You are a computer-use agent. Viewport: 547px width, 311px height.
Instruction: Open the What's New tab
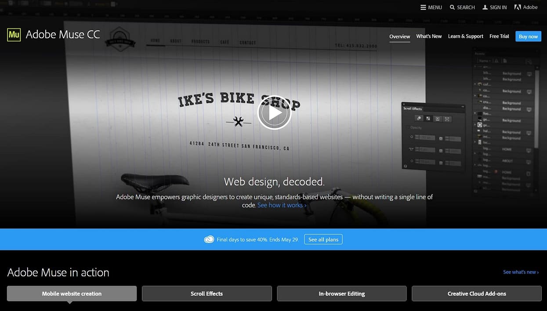point(429,36)
